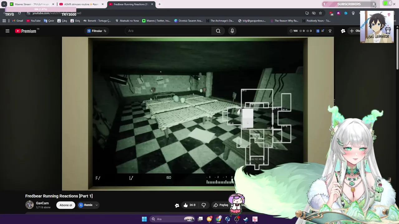The height and width of the screenshot is (224, 399).
Task: Open blue diamond app on taskbar
Action: click(228, 219)
